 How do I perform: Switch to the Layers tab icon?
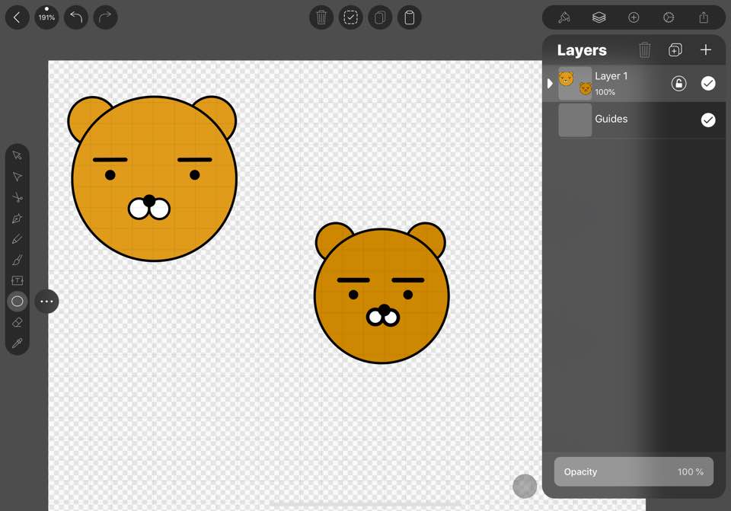[599, 18]
